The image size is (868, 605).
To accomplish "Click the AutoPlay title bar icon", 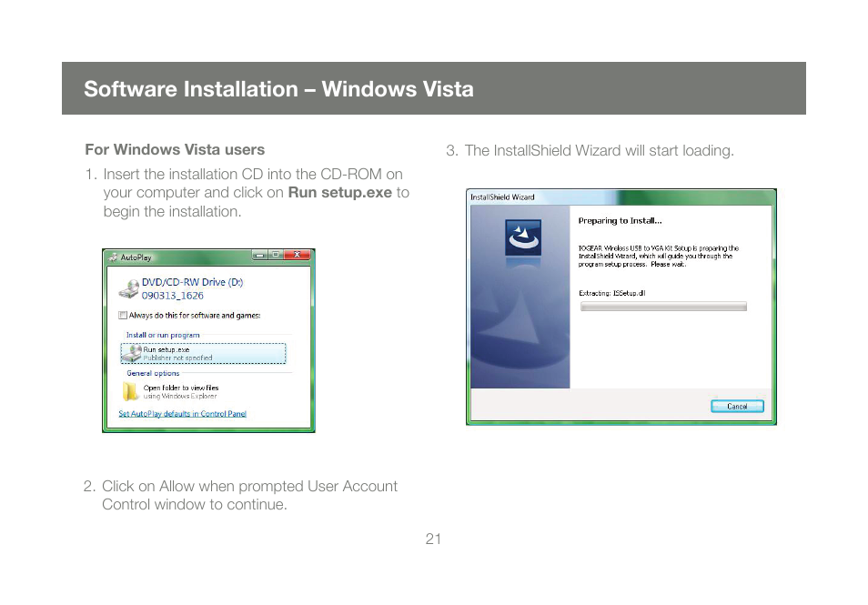I will click(x=113, y=257).
